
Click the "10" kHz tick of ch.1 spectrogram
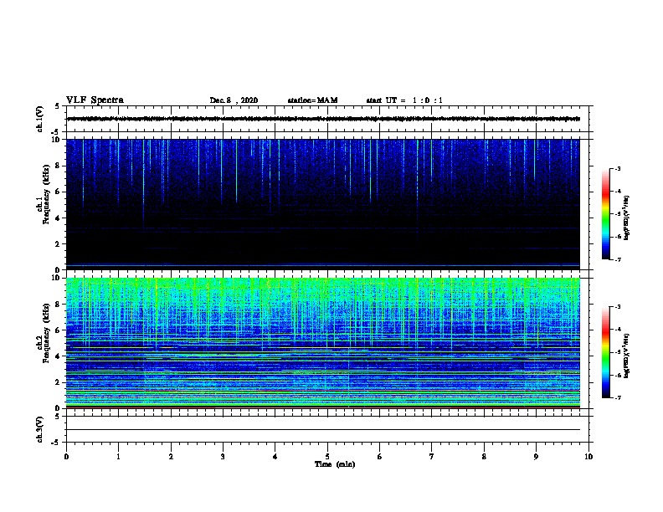(x=56, y=140)
